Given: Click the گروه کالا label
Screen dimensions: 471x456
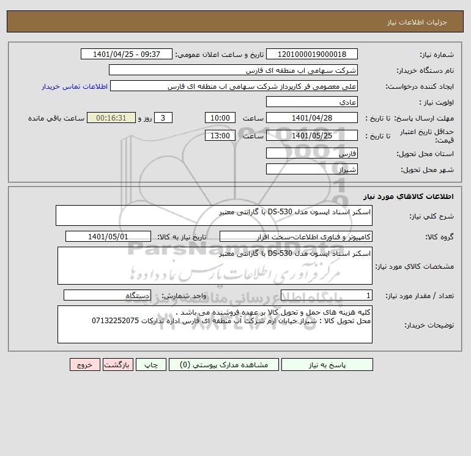Looking at the screenshot, I should point(439,237).
